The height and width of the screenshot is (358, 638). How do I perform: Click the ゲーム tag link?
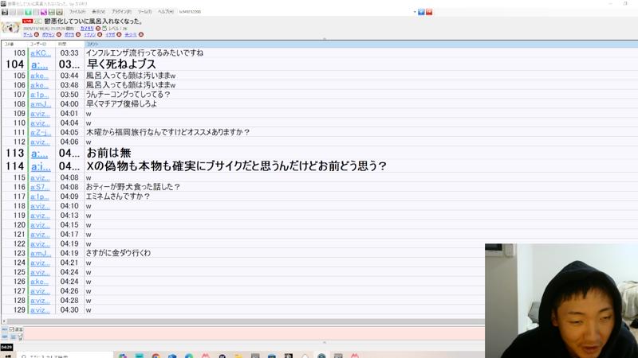click(28, 34)
